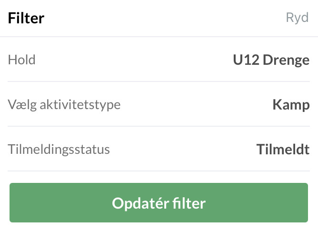Select the Hold filter row
The image size is (318, 231).
[x=159, y=60]
